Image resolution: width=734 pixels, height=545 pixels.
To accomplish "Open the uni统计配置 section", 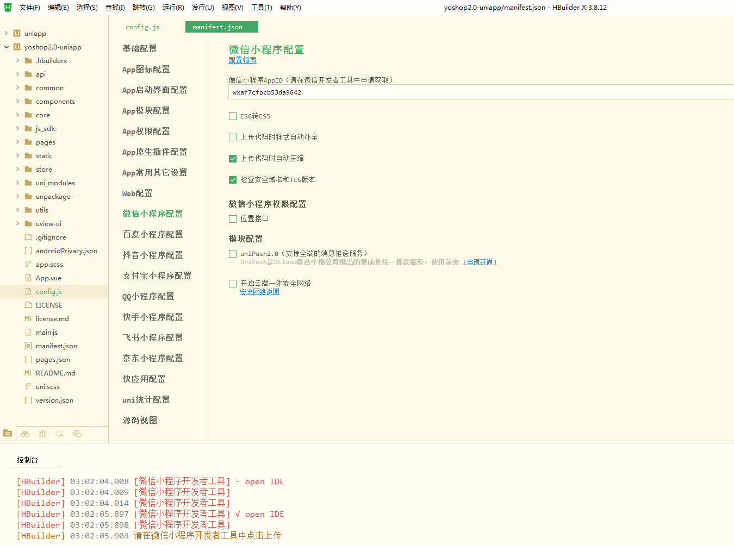I will click(146, 400).
